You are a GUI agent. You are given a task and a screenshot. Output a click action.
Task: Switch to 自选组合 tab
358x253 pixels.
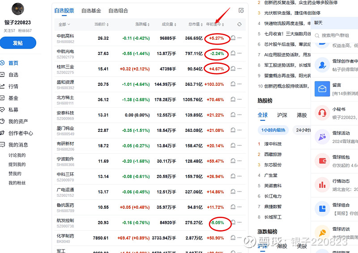[118, 10]
